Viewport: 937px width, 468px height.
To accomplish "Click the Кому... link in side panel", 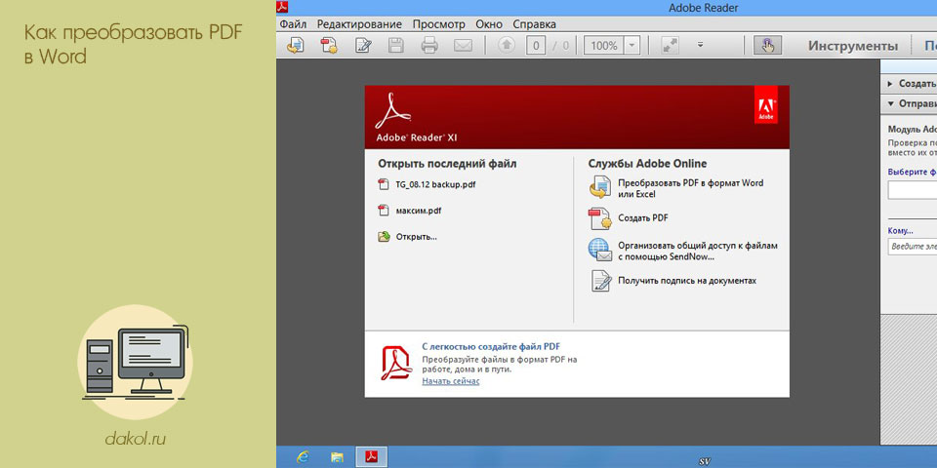I will pos(901,230).
